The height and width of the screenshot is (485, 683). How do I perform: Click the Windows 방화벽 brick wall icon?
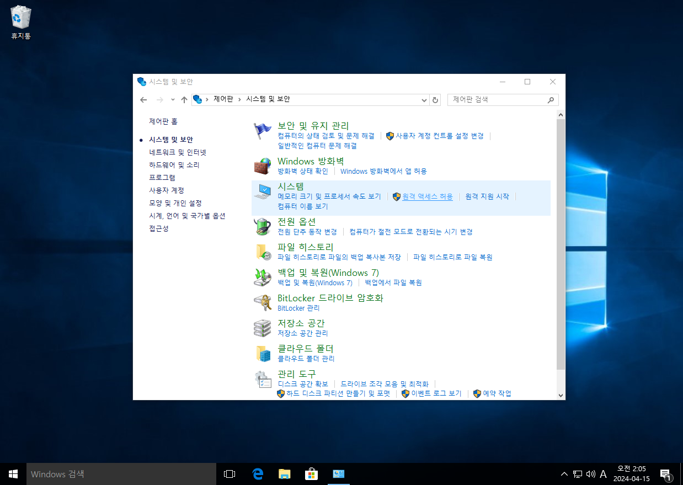pos(262,166)
